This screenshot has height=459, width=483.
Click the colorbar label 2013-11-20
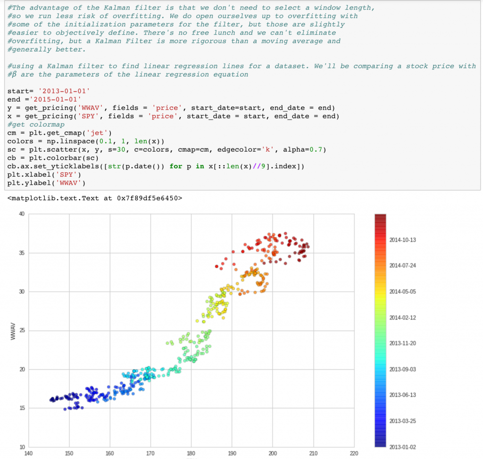tap(403, 343)
